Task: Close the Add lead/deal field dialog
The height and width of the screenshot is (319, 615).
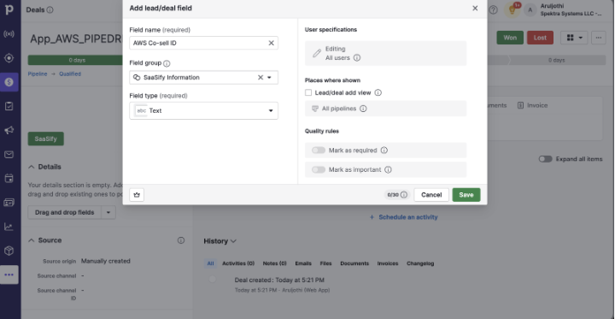Action: (475, 9)
